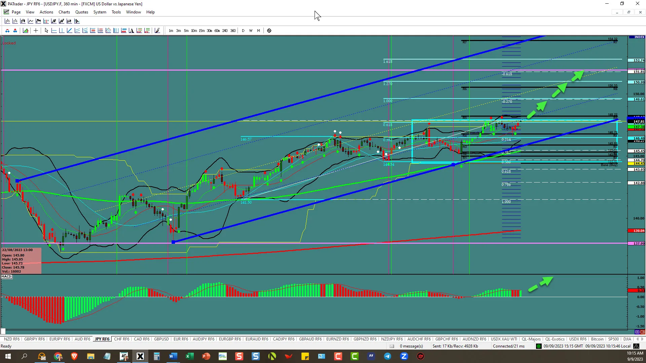Open Excel from the taskbar
Image resolution: width=646 pixels, height=363 pixels.
click(x=190, y=356)
